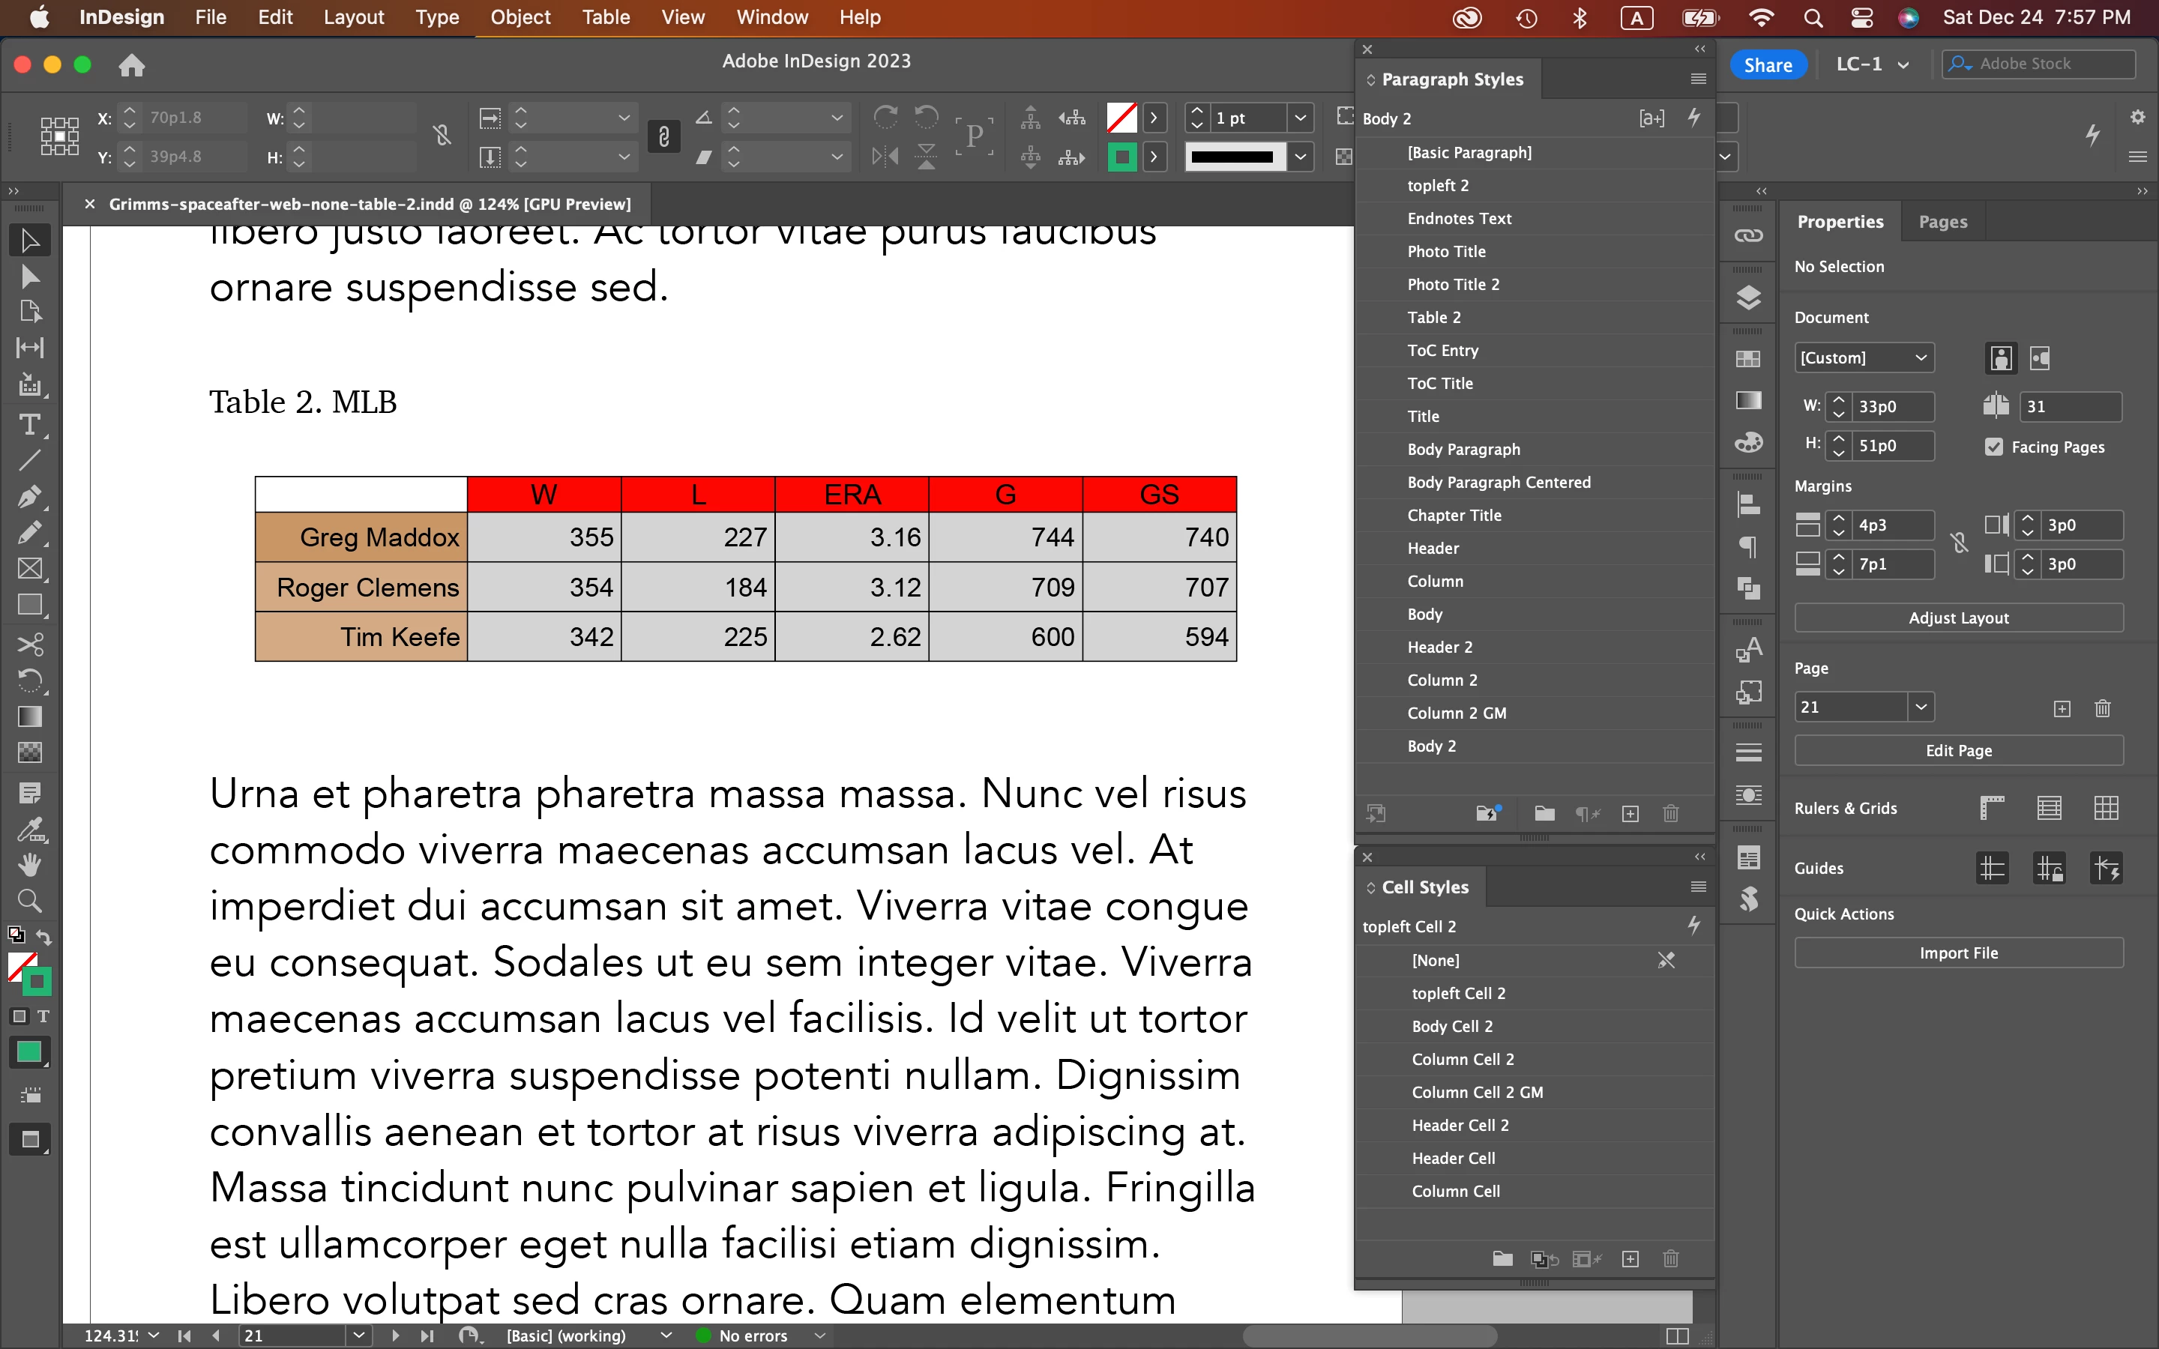Image resolution: width=2159 pixels, height=1349 pixels.
Task: Click delete cell style trash icon
Action: [x=1670, y=1259]
